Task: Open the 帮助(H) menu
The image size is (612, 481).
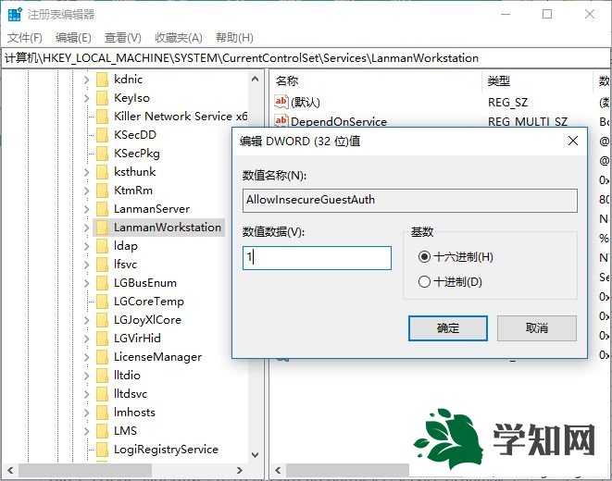Action: tap(234, 38)
